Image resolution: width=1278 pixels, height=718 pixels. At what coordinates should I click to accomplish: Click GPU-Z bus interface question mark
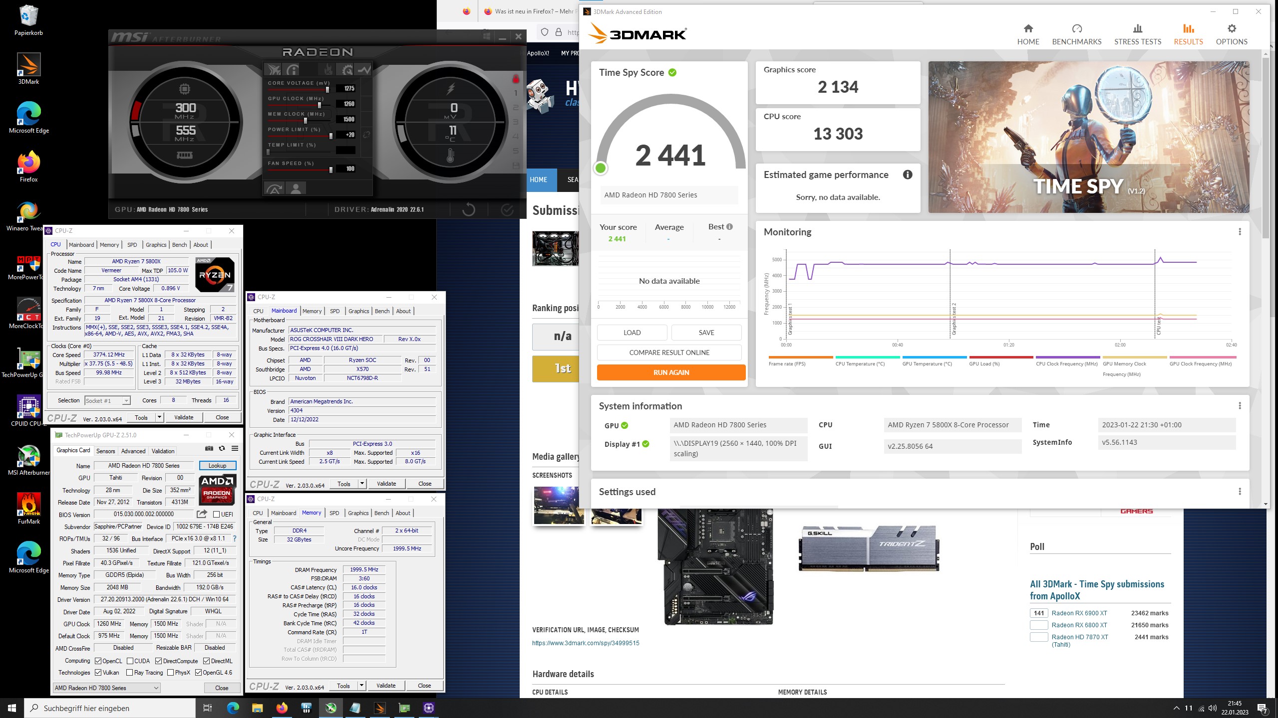(x=235, y=538)
